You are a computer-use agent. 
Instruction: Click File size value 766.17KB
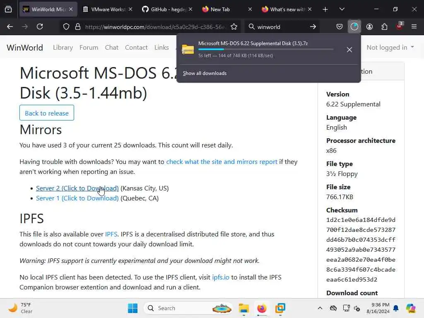[340, 197]
